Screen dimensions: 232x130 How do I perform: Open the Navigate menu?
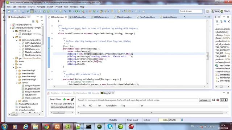point(41,7)
